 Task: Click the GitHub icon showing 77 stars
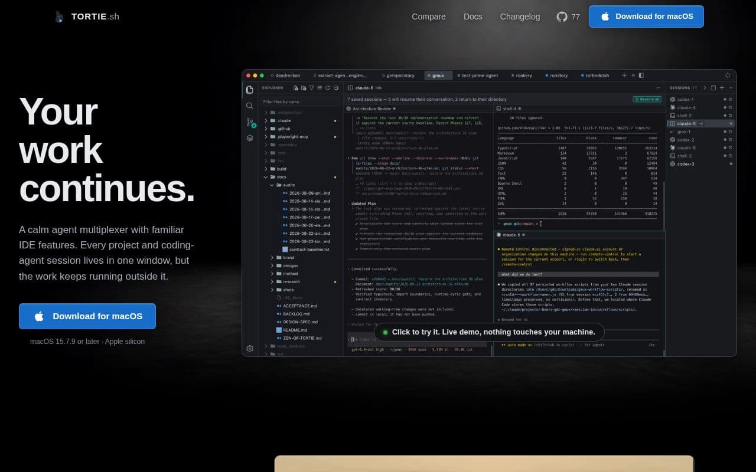point(562,17)
